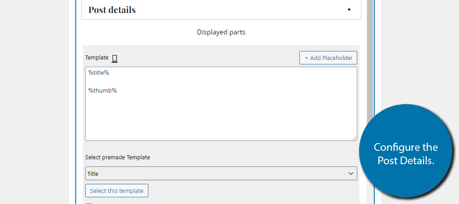The image size is (459, 204).
Task: Open the Select premade Template combo box
Action: click(221, 173)
